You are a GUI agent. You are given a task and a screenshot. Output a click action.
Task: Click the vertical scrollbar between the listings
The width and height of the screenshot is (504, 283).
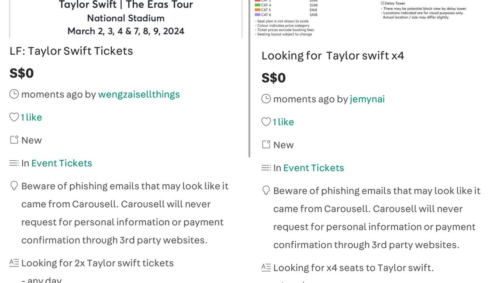coord(249,79)
